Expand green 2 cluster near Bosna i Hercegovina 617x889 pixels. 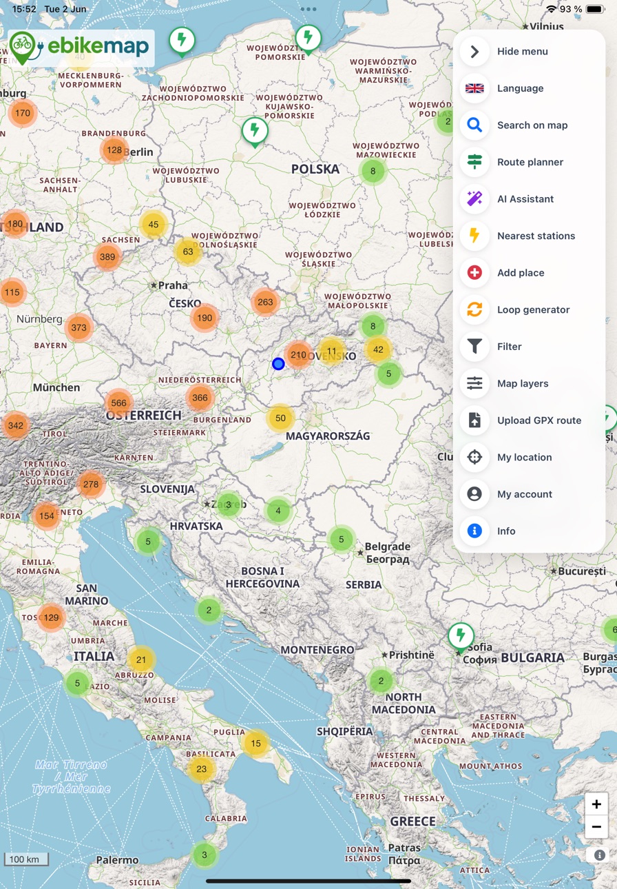click(209, 610)
